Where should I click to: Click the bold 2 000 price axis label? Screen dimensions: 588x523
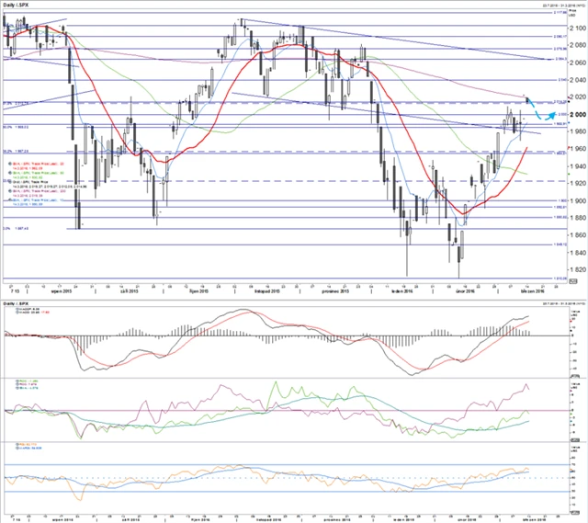pyautogui.click(x=577, y=114)
